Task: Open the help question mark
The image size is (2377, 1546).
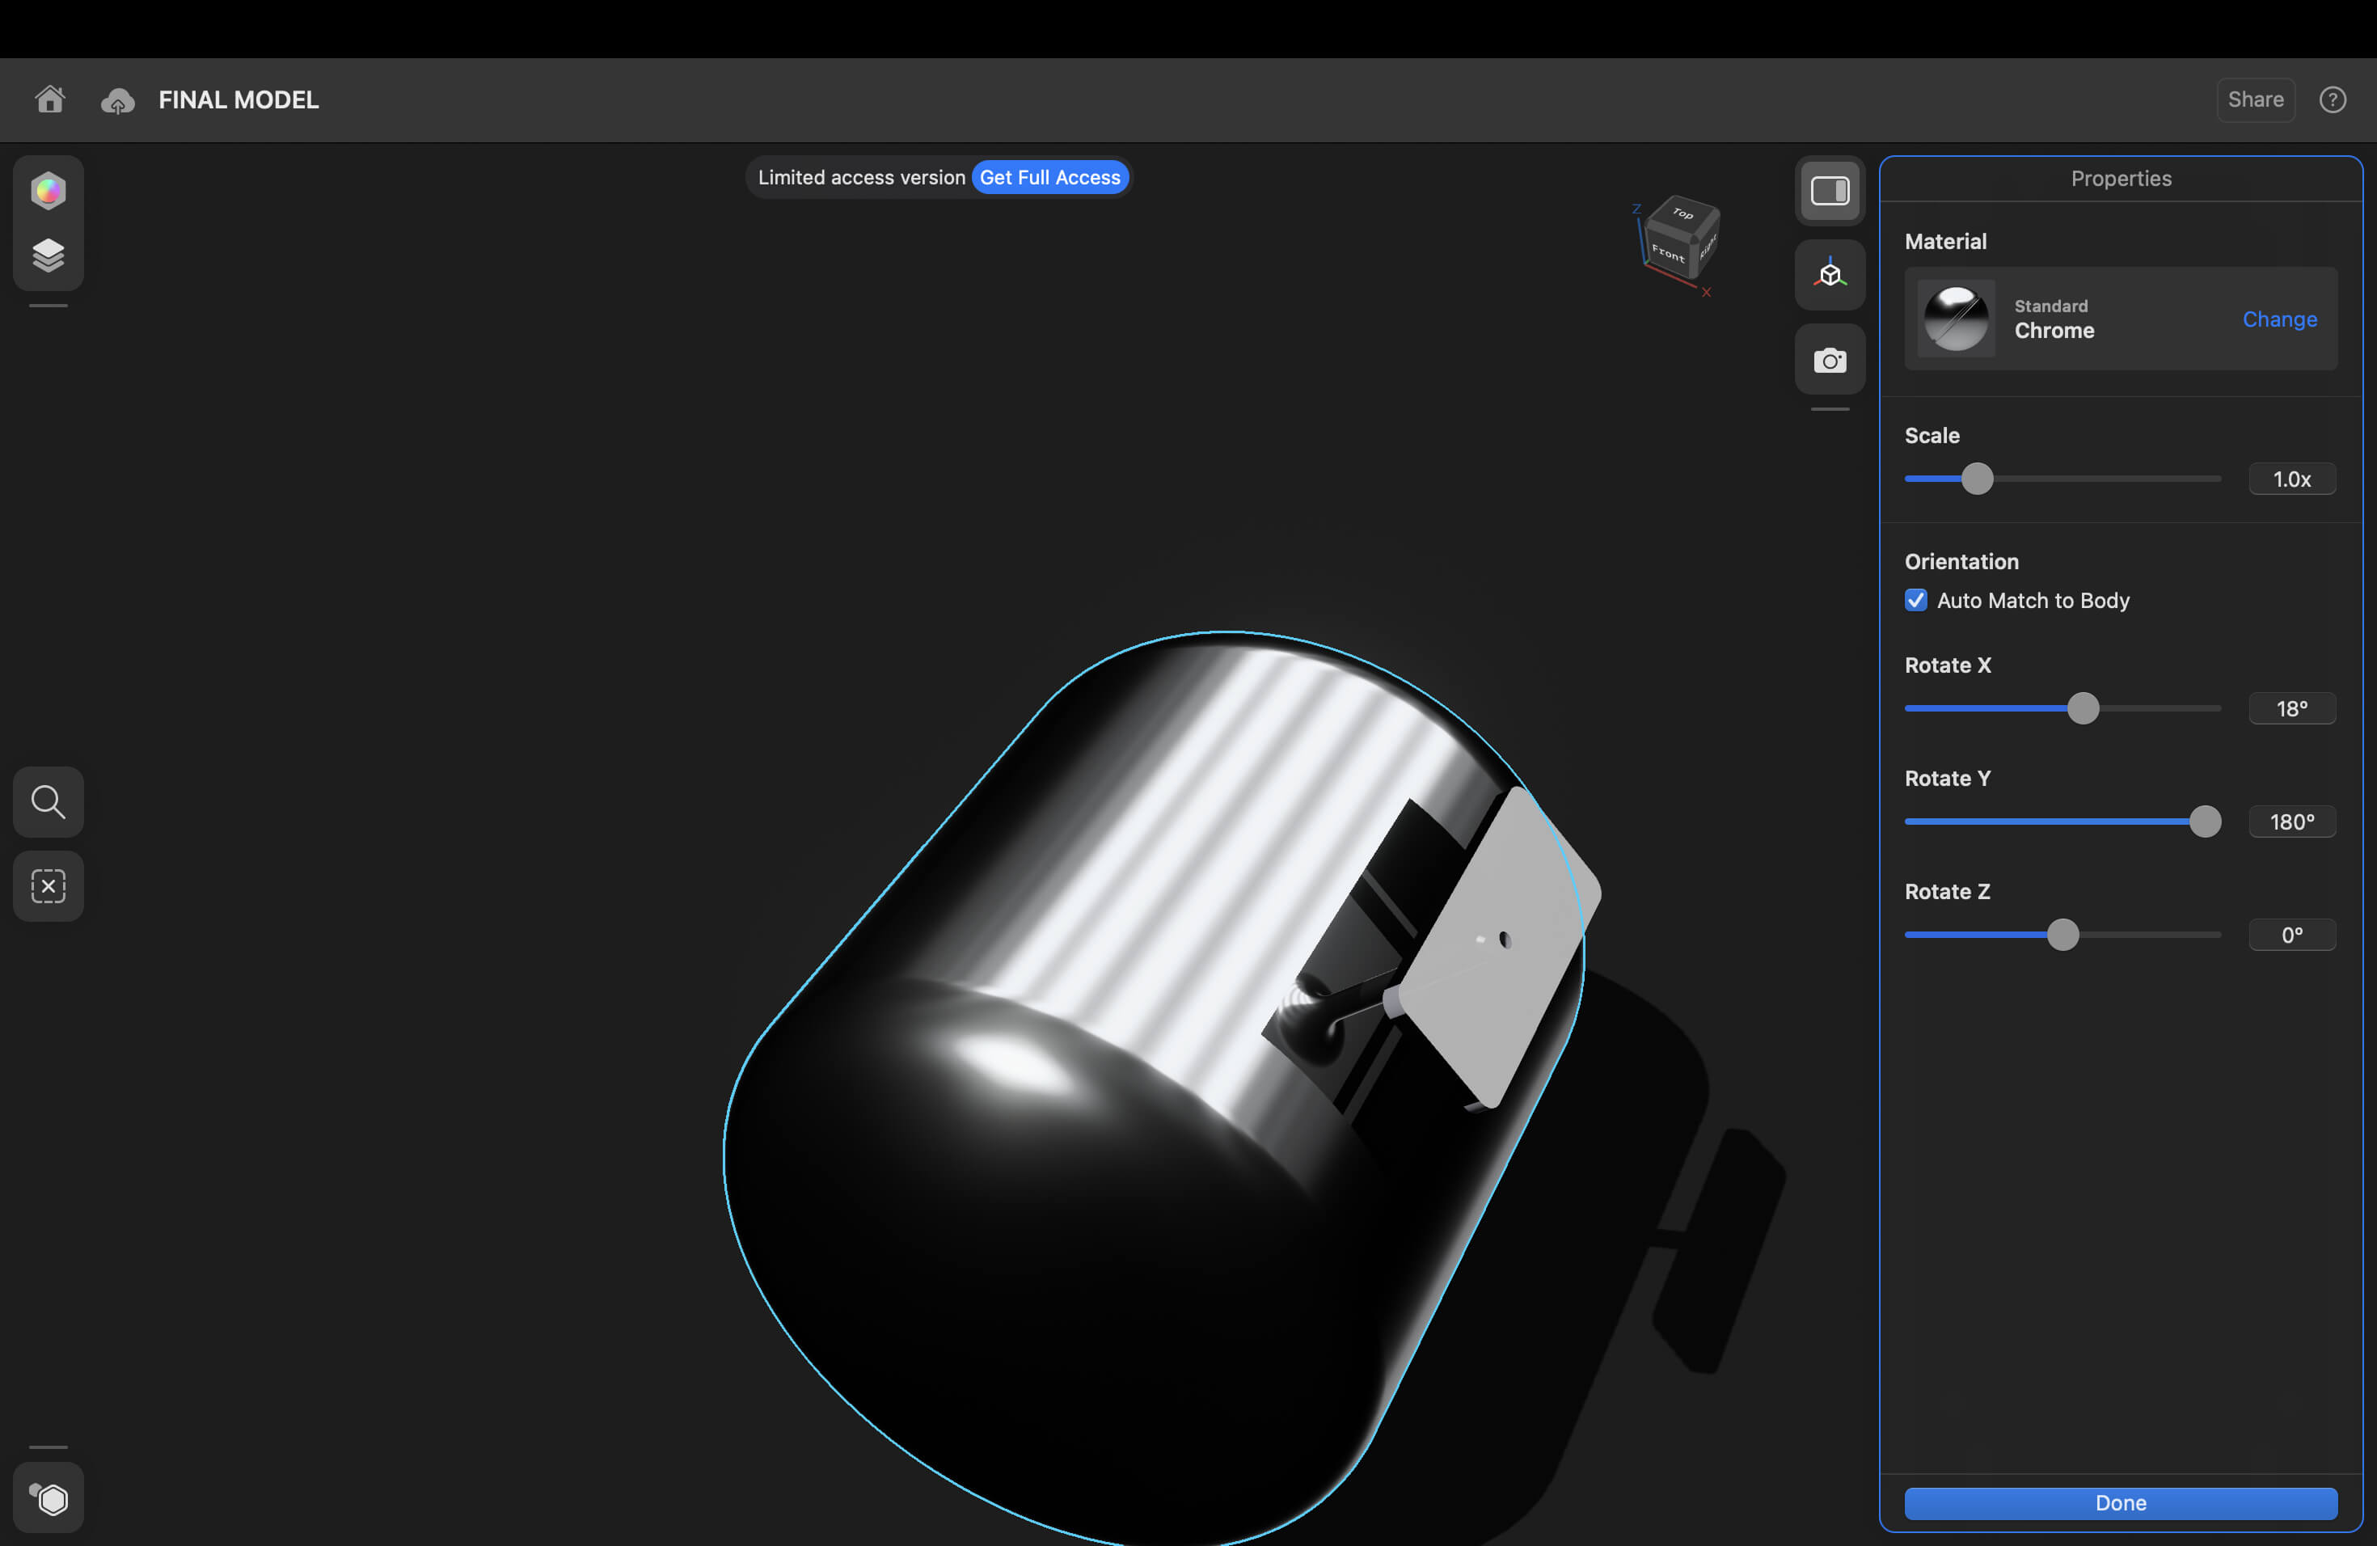Action: 2332,100
